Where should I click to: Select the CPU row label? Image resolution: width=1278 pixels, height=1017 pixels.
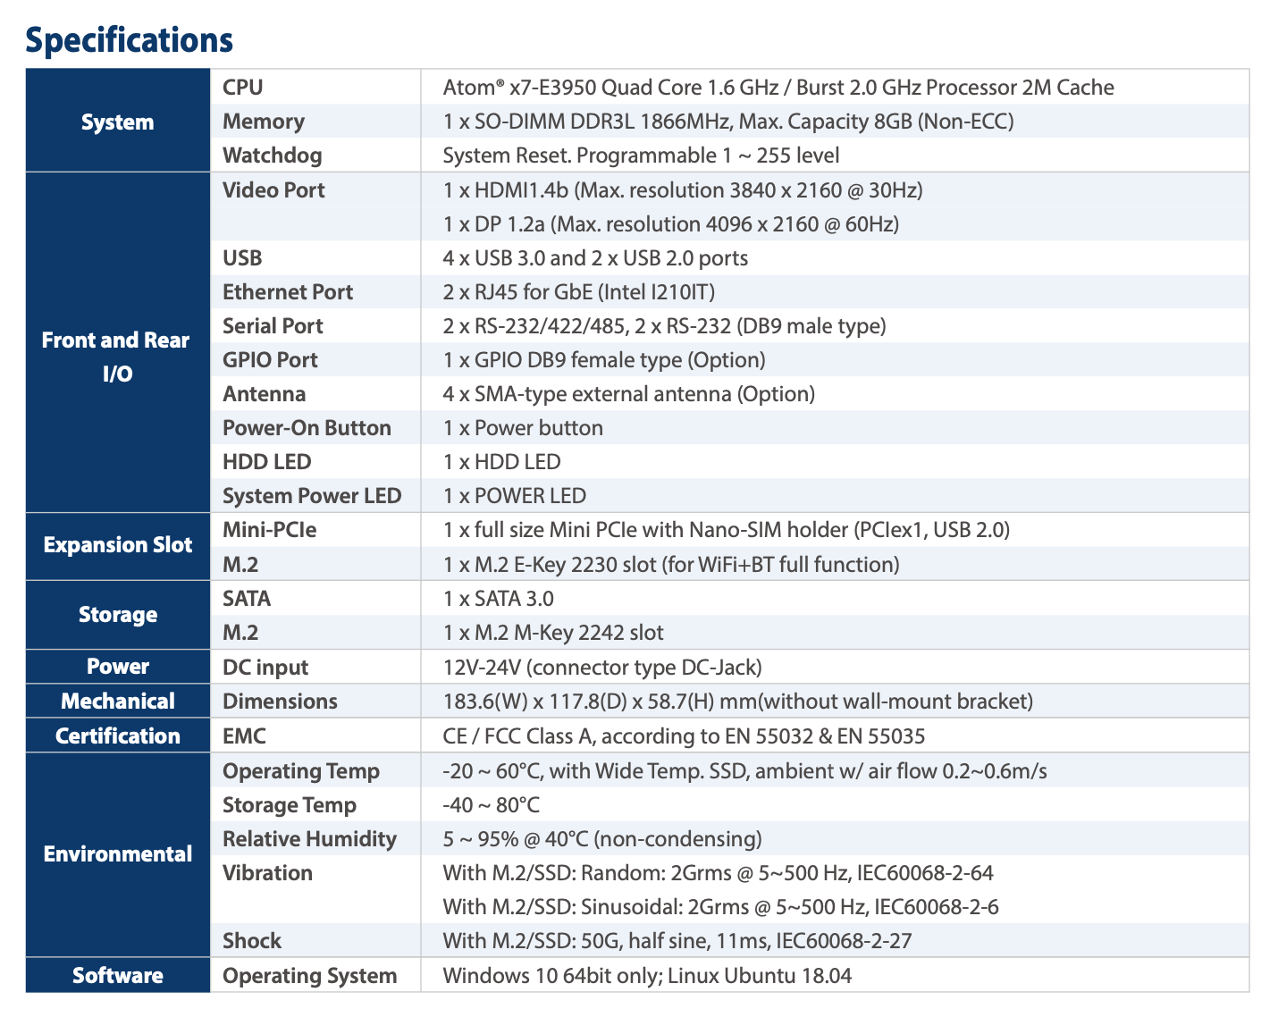[x=242, y=87]
